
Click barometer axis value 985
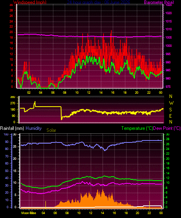168,70
